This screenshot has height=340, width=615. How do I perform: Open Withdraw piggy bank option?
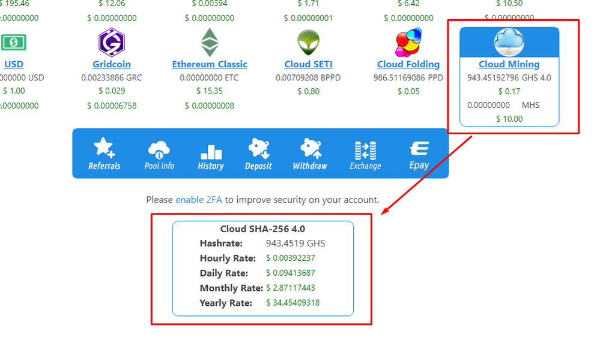[x=310, y=154]
